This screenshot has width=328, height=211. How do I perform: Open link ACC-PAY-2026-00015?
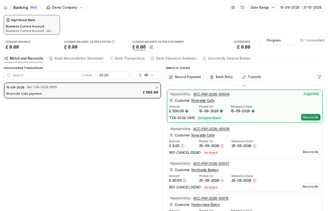pos(211,198)
